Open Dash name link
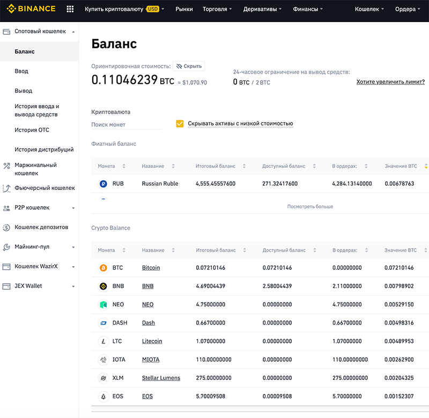The image size is (429, 418). 149,323
